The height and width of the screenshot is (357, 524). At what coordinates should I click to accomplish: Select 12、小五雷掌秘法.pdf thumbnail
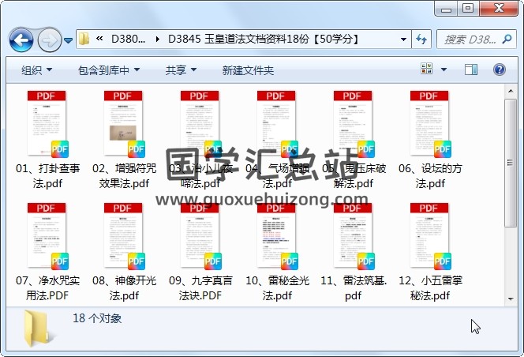(x=430, y=238)
